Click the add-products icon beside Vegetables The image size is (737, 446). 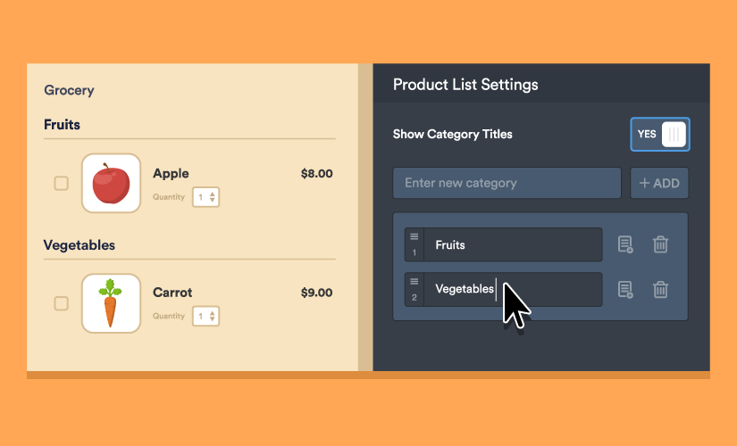point(625,289)
